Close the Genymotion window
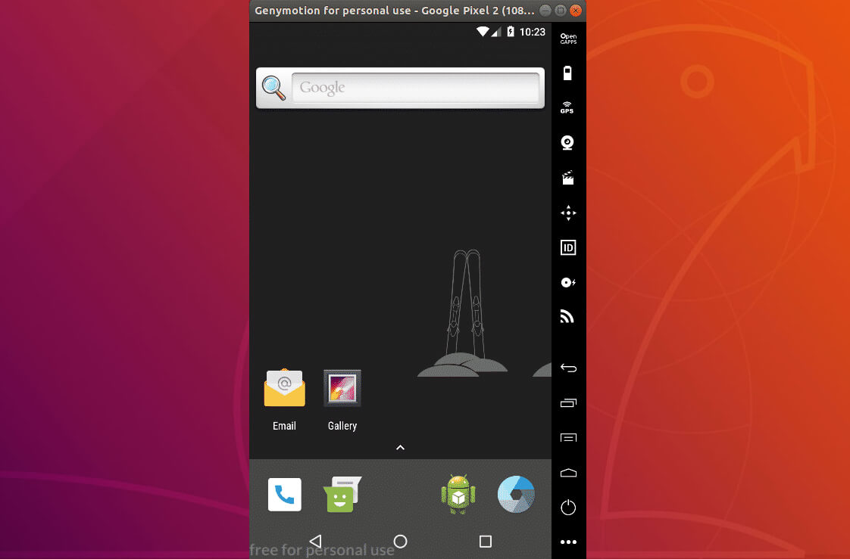The height and width of the screenshot is (559, 850). tap(576, 11)
